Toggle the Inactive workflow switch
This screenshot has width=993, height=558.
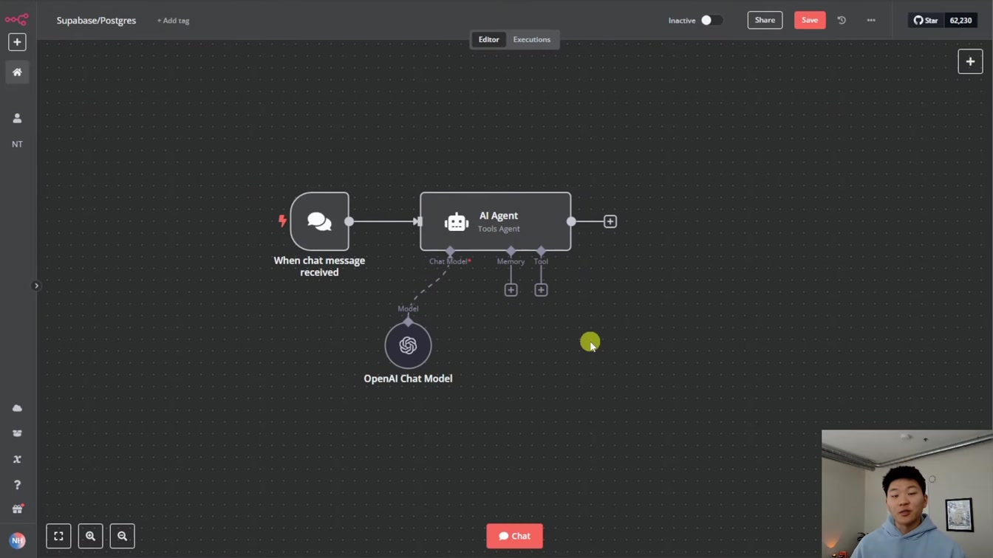tap(712, 20)
